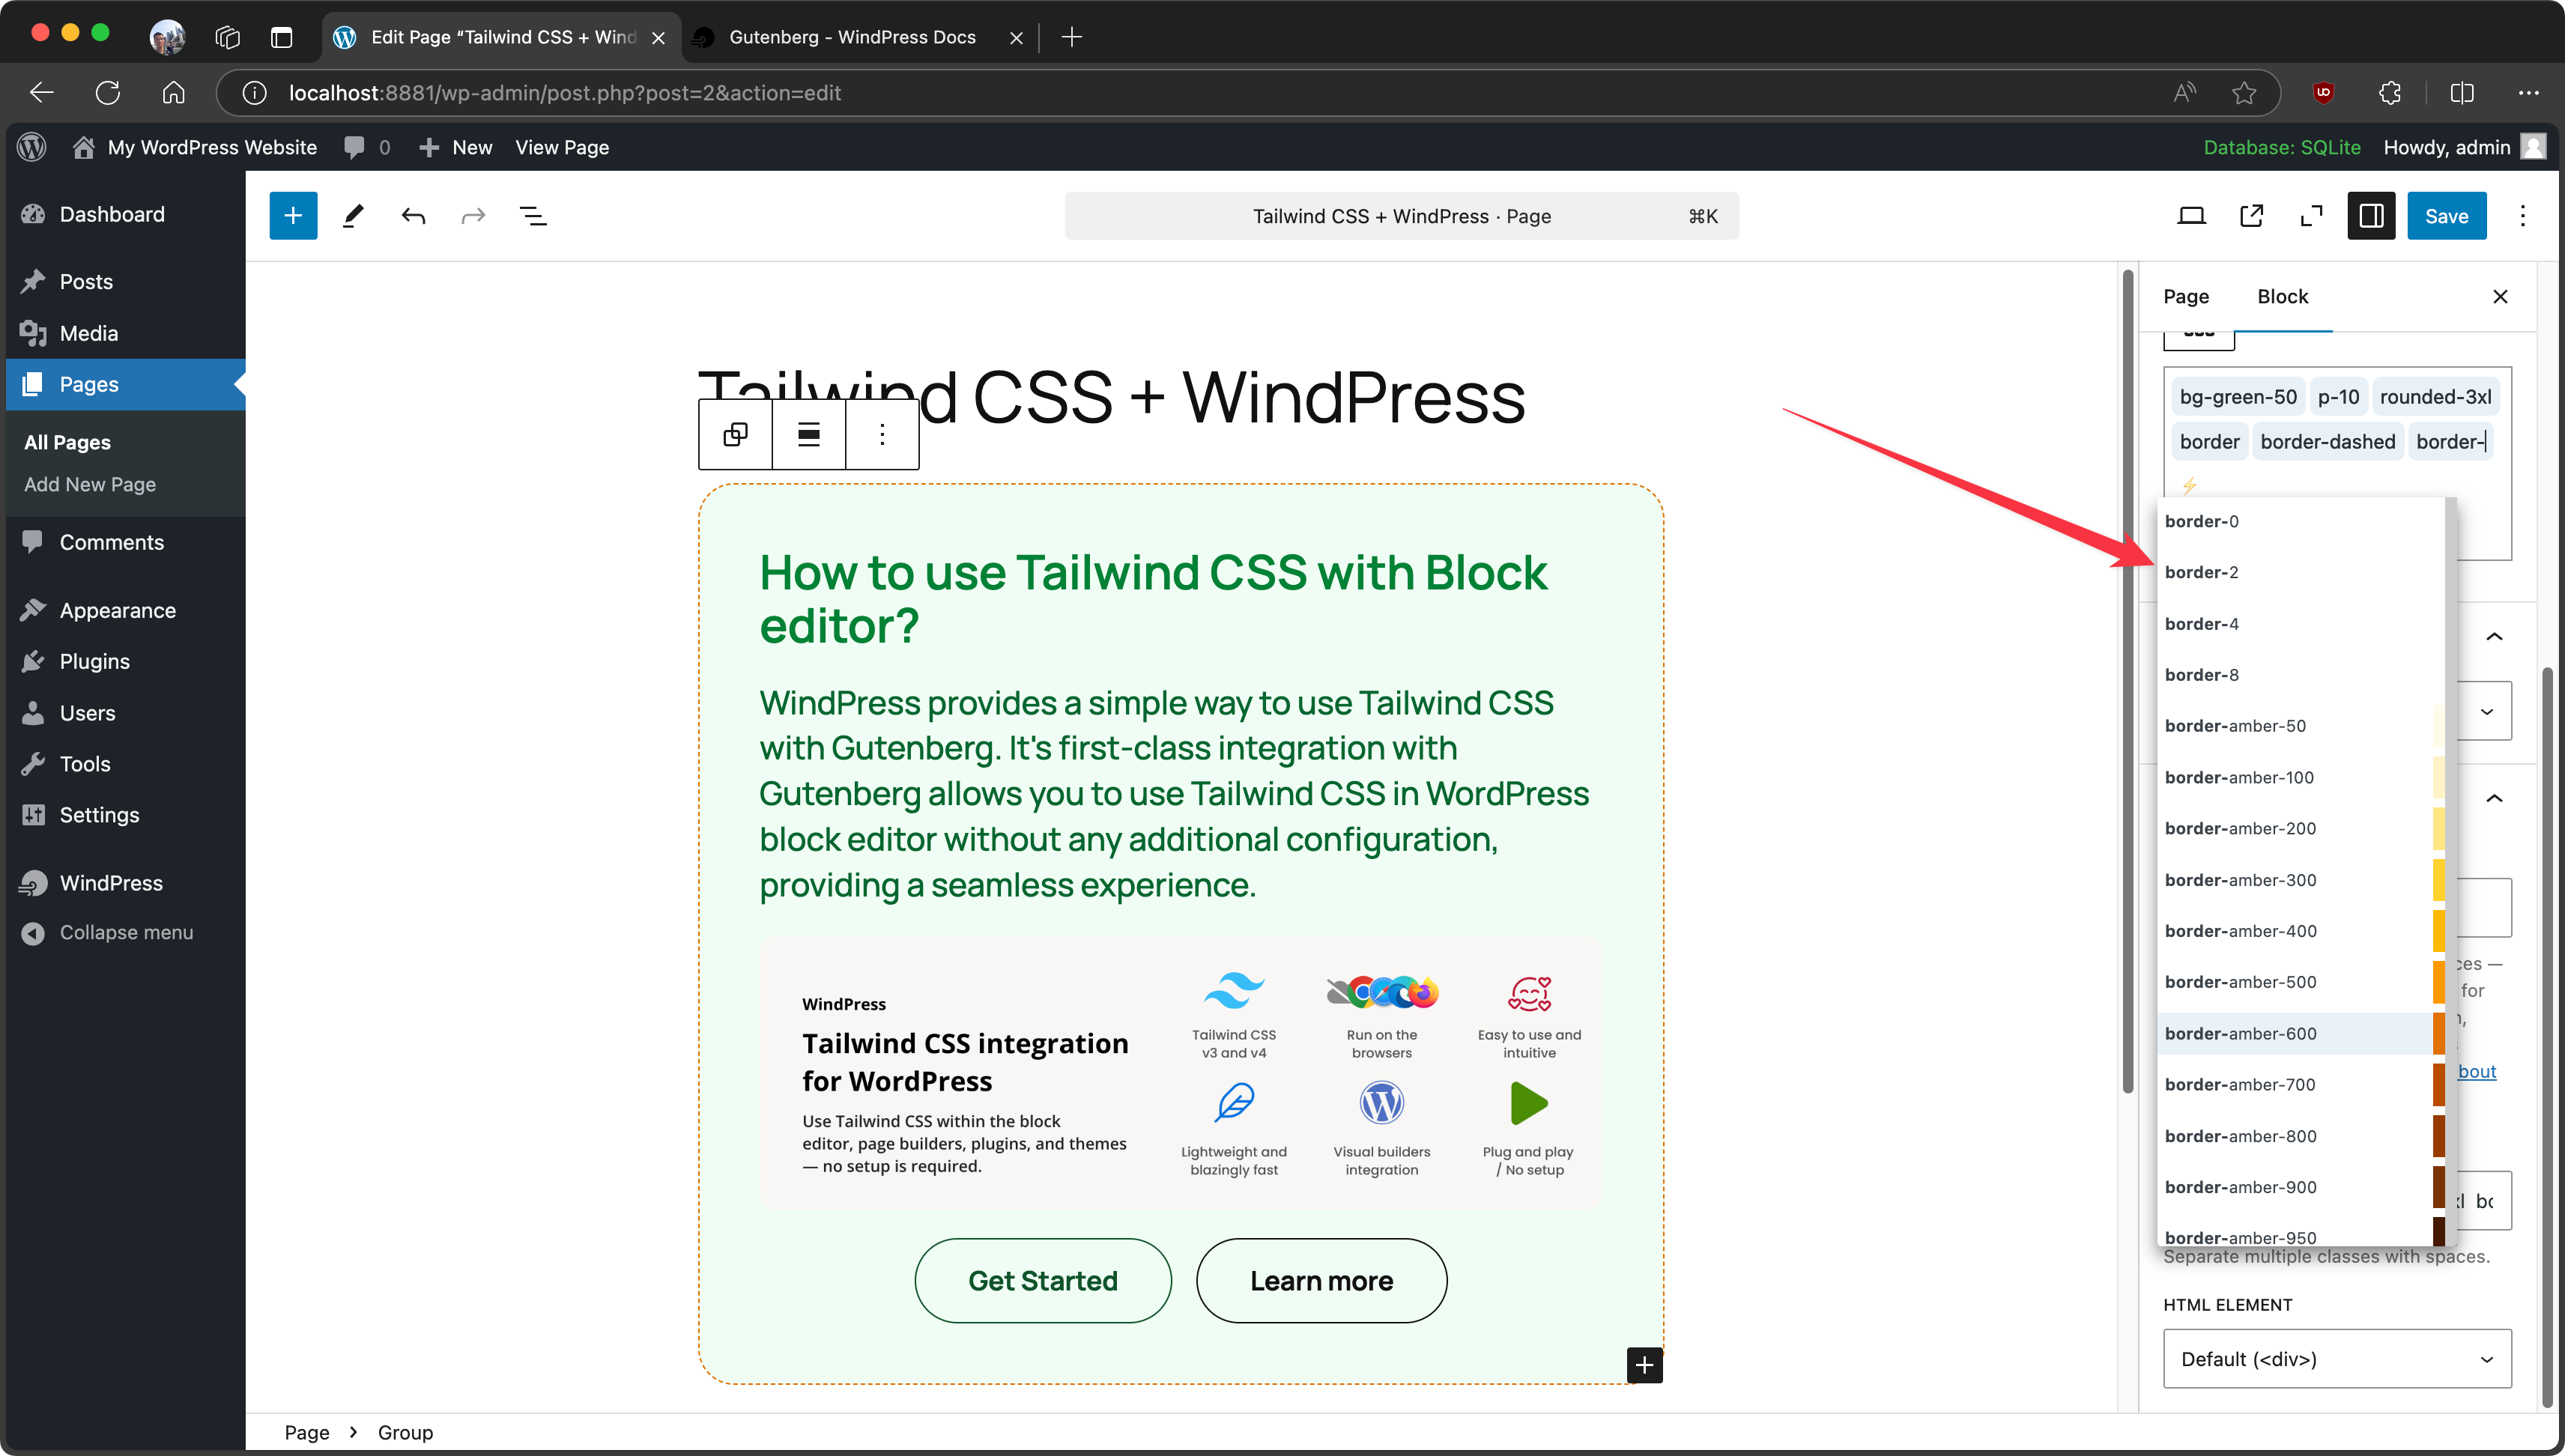Image resolution: width=2565 pixels, height=1456 pixels.
Task: Click the border-amber-500 color swatch
Action: tap(2438, 982)
